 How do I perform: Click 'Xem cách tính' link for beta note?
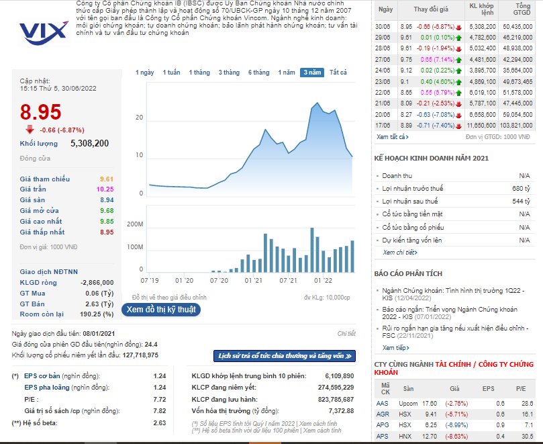(x=322, y=430)
